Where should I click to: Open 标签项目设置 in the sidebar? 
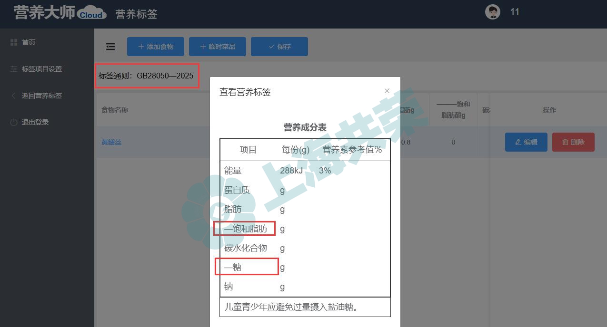point(42,69)
